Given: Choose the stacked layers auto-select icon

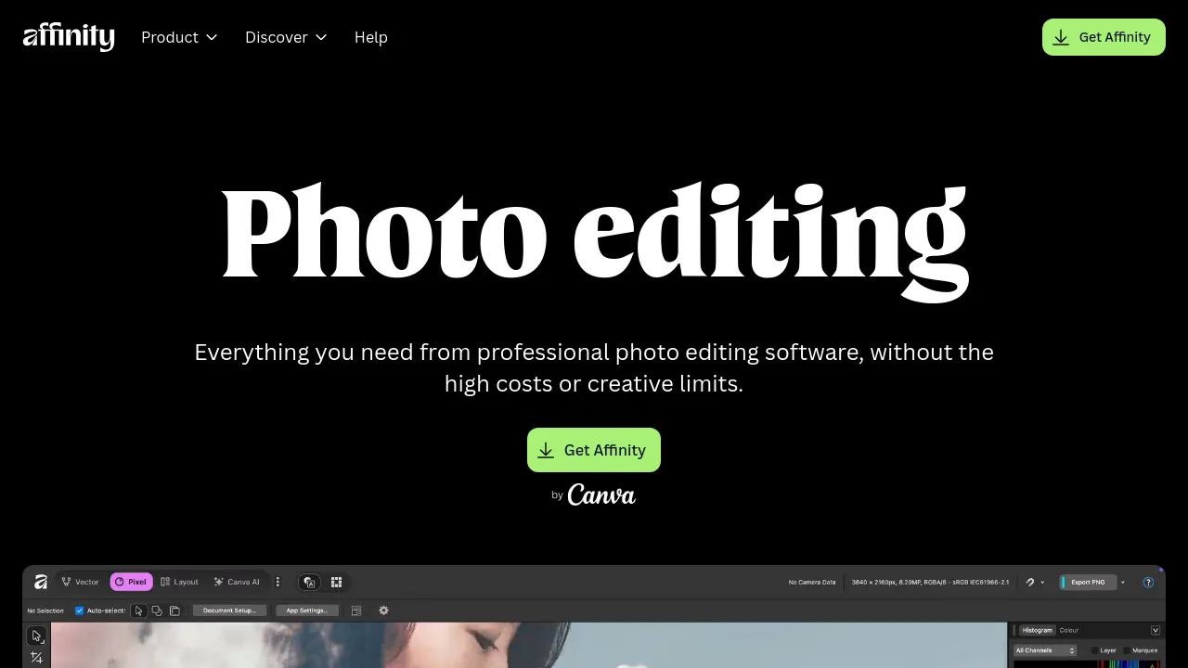Looking at the screenshot, I should tap(174, 610).
